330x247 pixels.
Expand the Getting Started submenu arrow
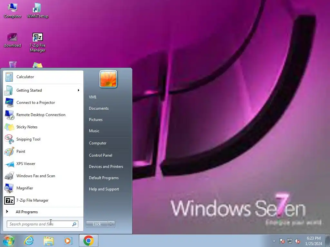(x=79, y=90)
